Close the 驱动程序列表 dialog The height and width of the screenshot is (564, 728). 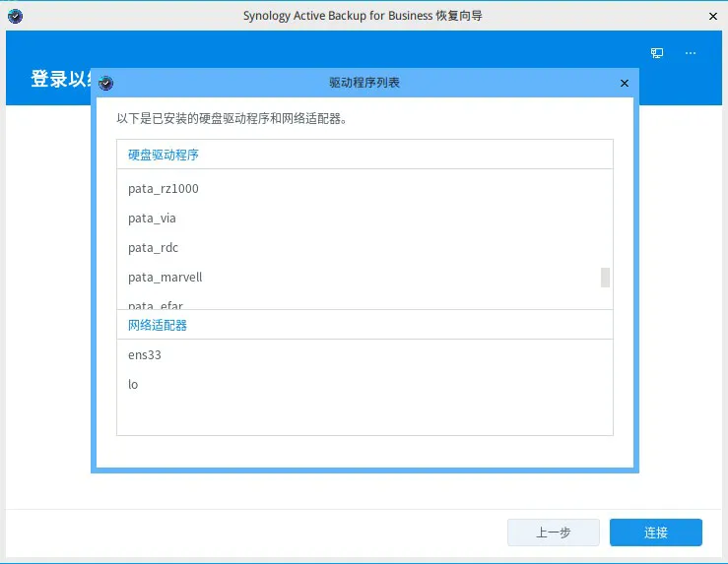[625, 83]
